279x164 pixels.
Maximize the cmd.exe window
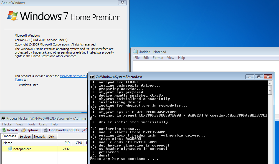pyautogui.click(x=259, y=77)
